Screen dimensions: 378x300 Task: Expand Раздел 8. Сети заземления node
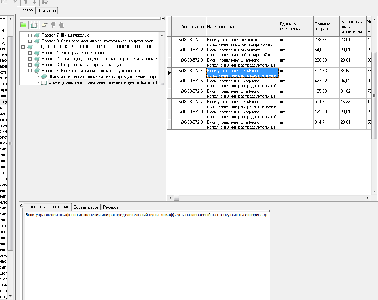(30, 41)
